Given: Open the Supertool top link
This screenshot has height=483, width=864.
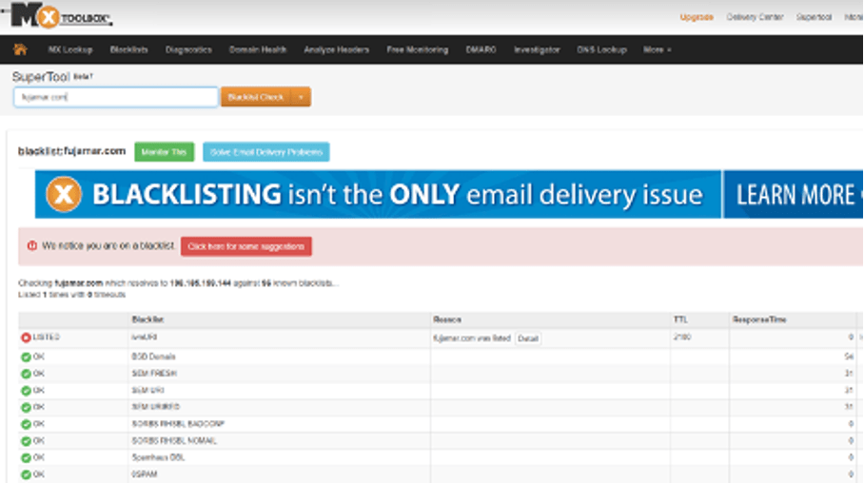Looking at the screenshot, I should [x=814, y=17].
